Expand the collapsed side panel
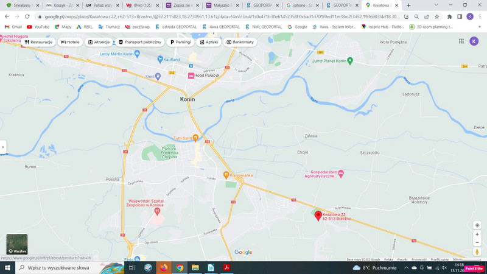The height and width of the screenshot is (274, 487). (x=3, y=147)
